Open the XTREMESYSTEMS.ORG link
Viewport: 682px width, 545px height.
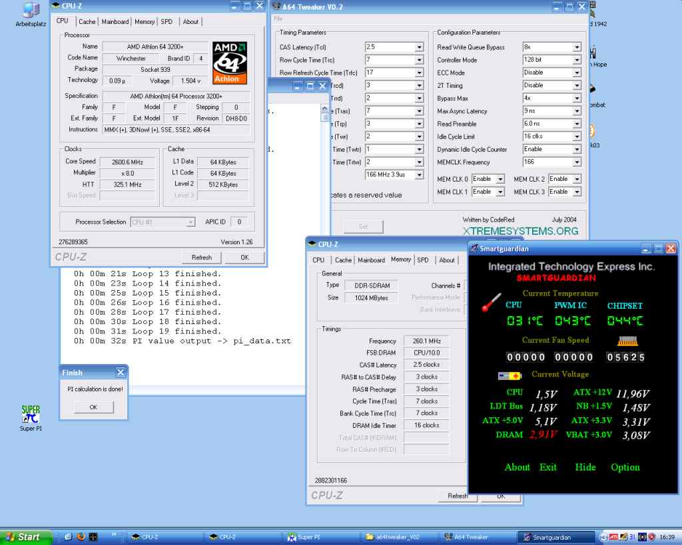521,231
